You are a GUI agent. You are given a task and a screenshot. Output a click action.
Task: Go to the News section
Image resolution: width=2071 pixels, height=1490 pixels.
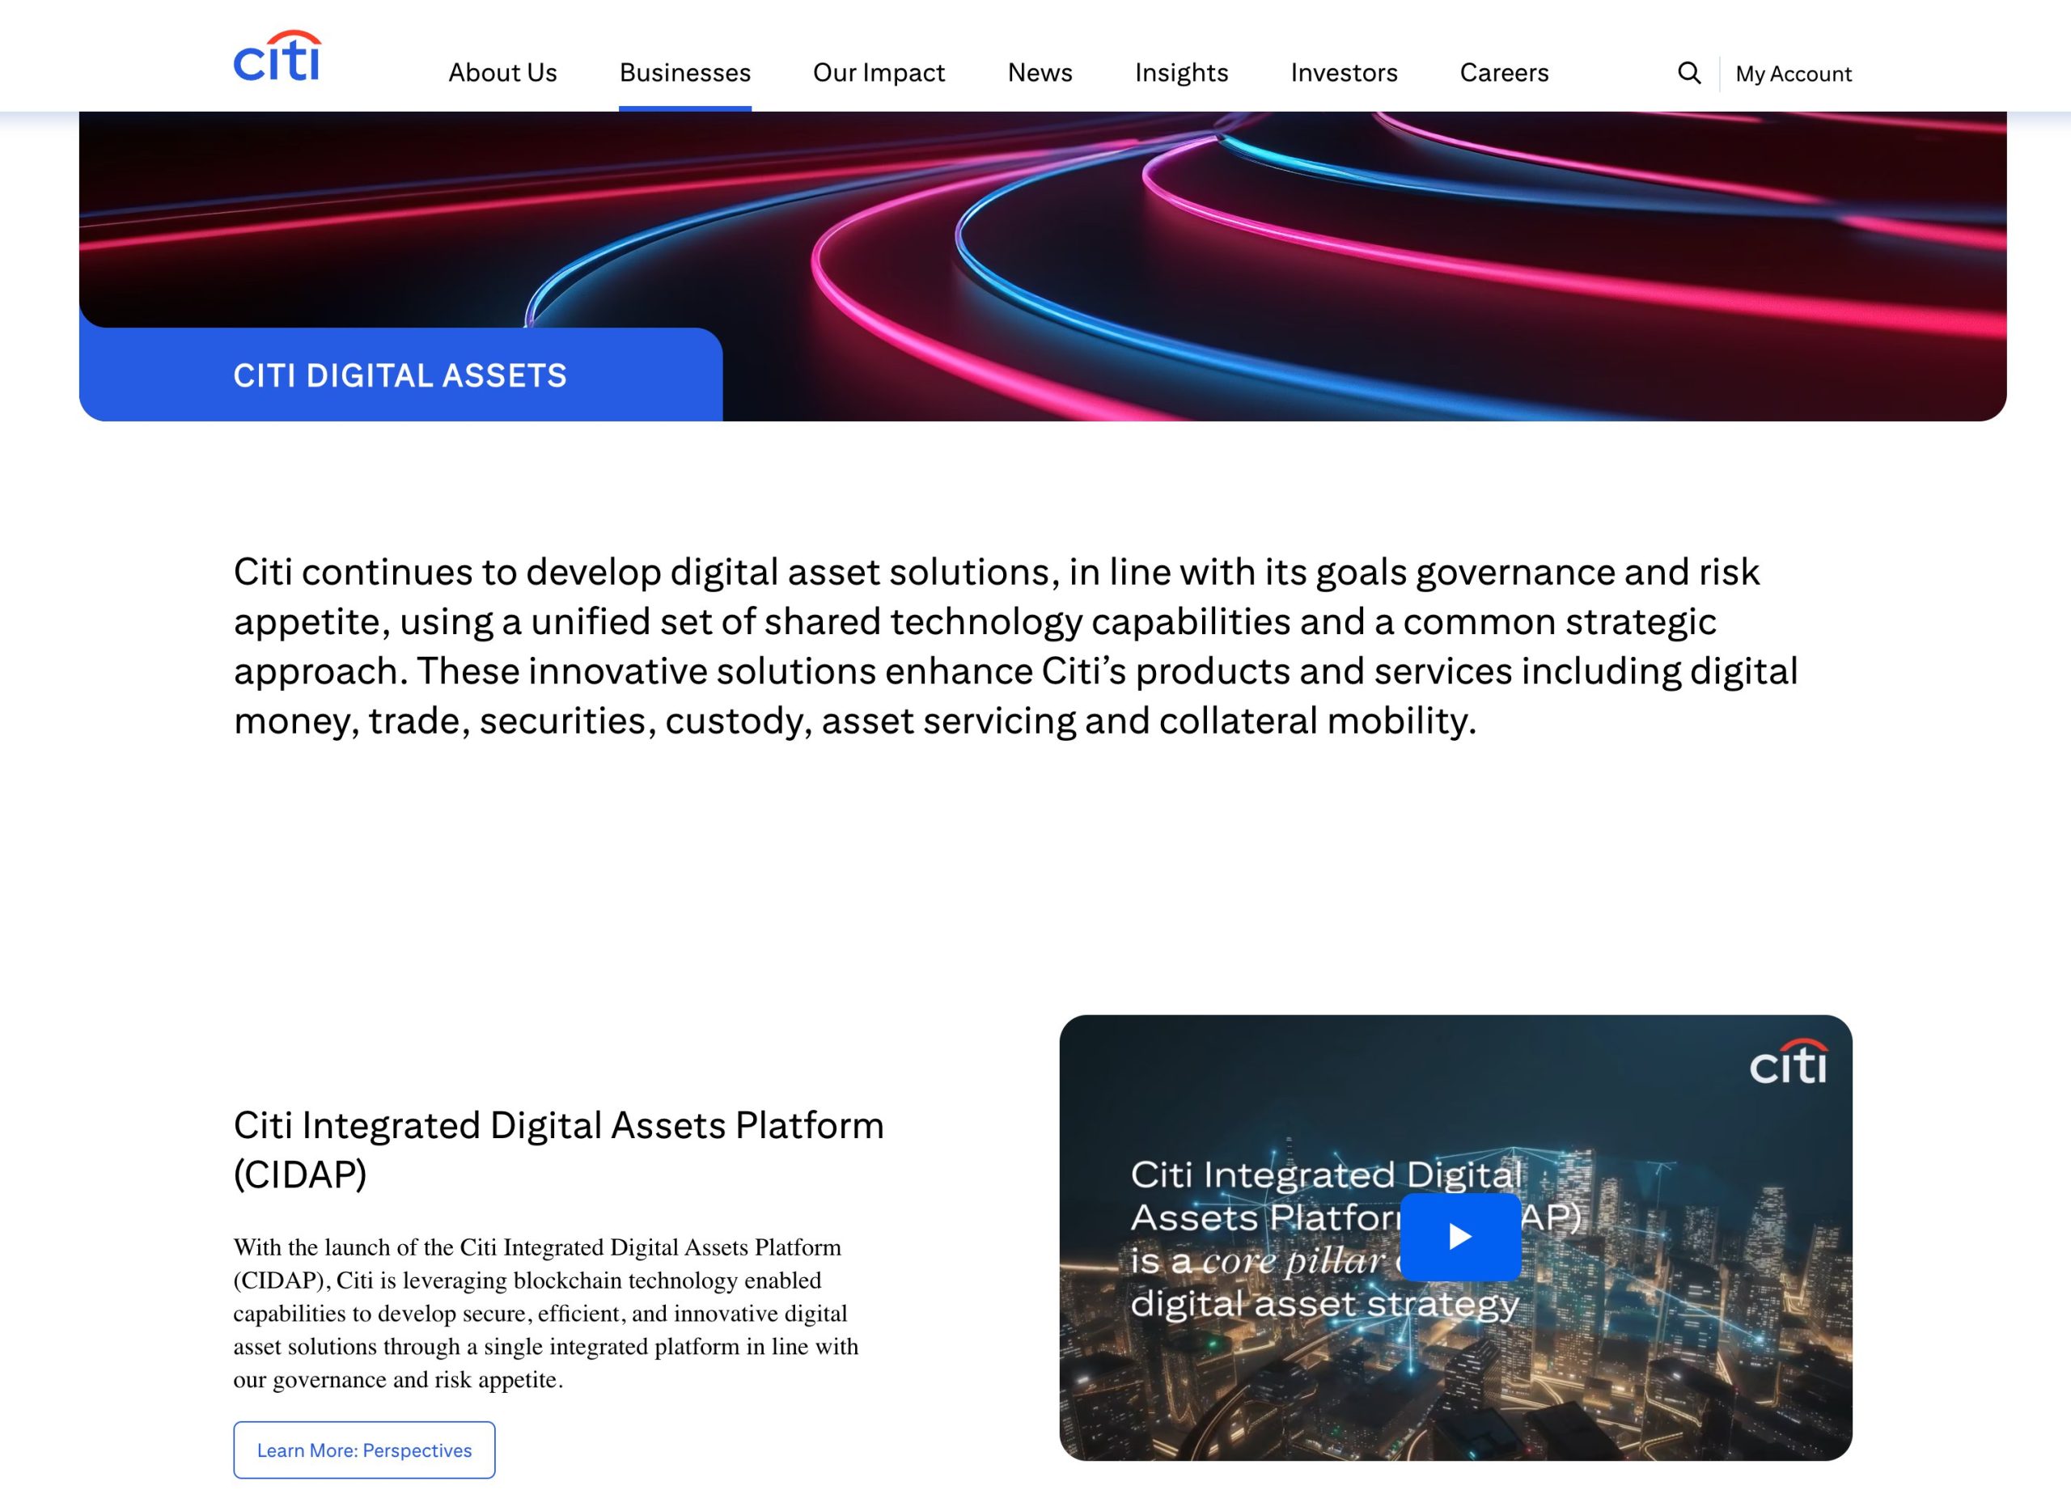[1040, 73]
